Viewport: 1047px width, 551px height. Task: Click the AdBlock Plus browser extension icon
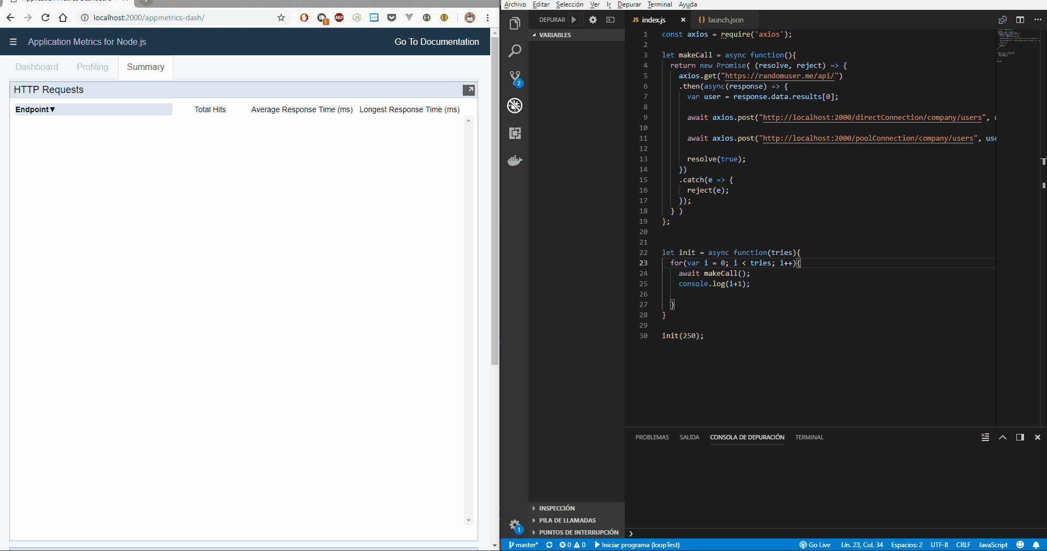pos(339,18)
